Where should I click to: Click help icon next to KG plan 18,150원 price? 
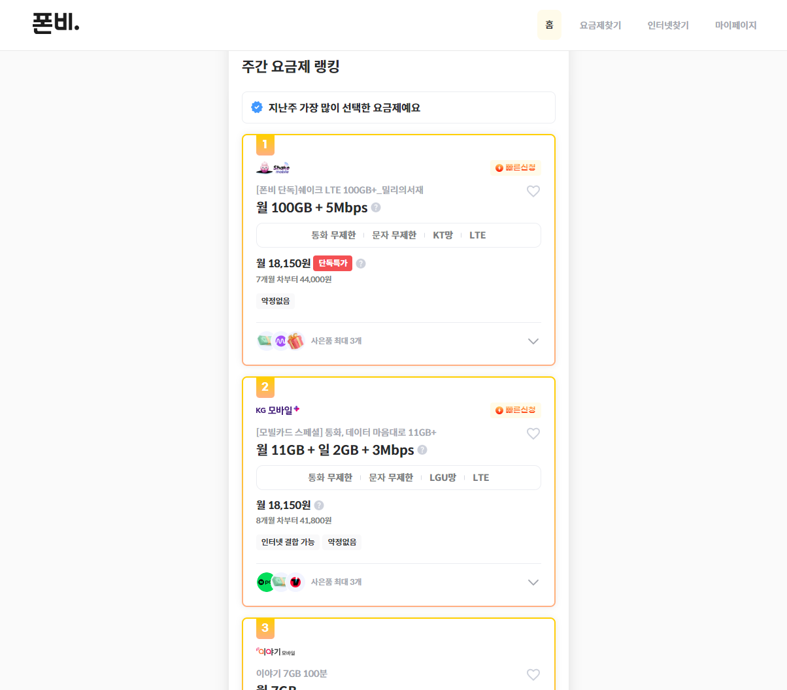(x=319, y=505)
